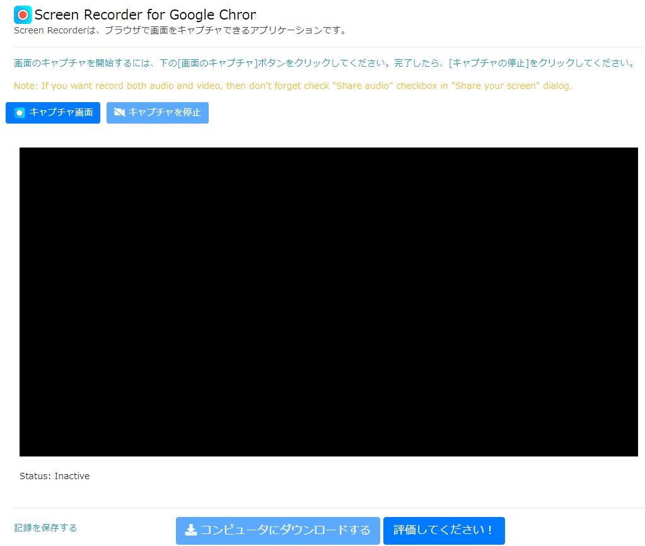
Task: Click the orange Share audio note text
Action: [293, 86]
